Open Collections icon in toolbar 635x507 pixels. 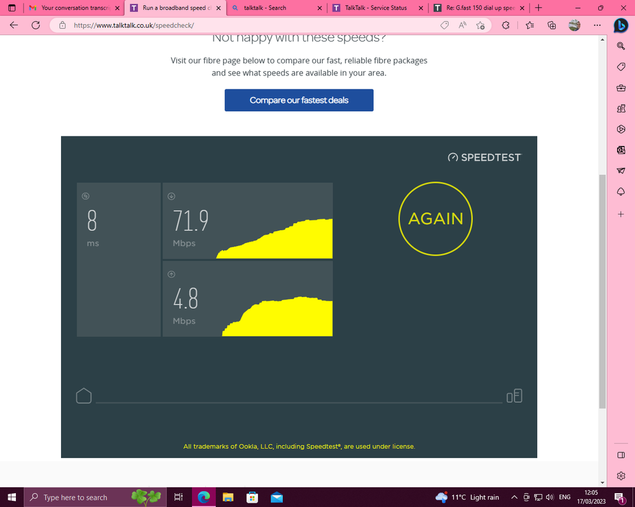552,25
